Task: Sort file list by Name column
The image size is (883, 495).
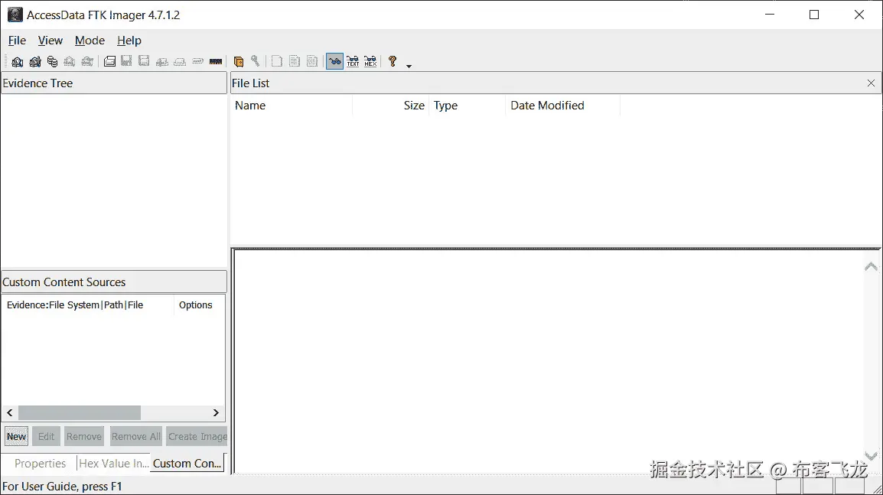Action: pos(291,106)
